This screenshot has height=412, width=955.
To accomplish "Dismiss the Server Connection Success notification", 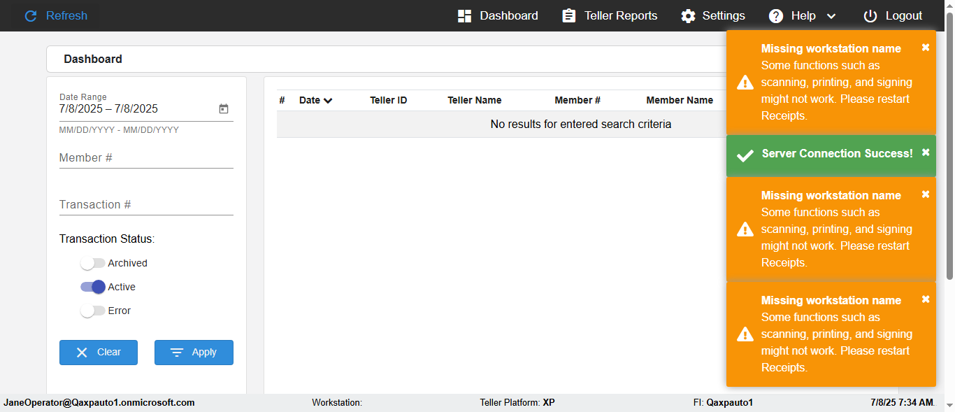I will 926,152.
